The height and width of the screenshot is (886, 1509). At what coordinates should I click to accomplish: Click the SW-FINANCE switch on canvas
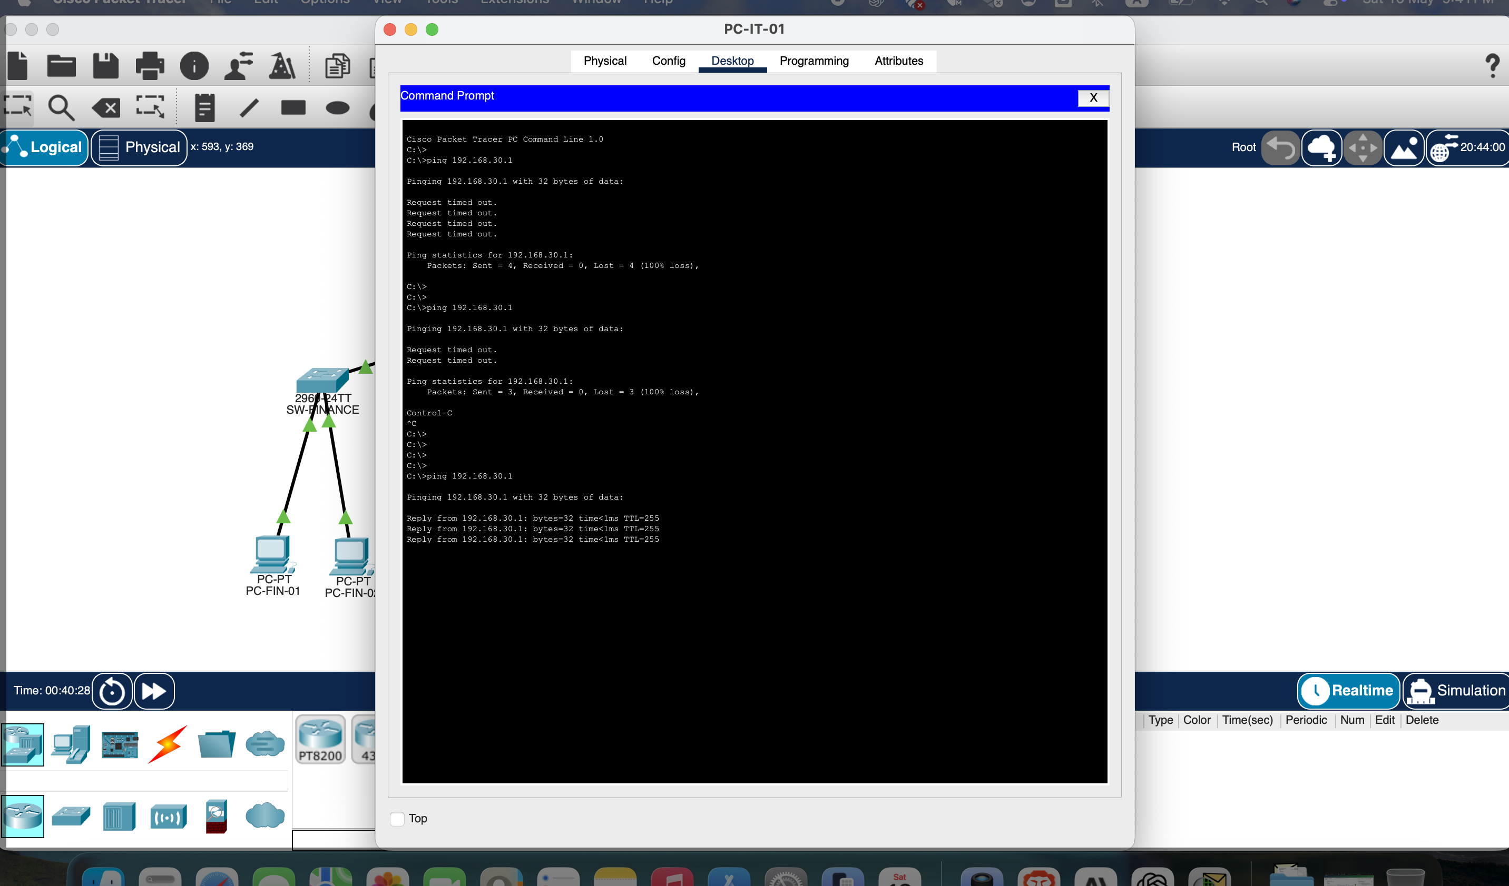tap(323, 381)
